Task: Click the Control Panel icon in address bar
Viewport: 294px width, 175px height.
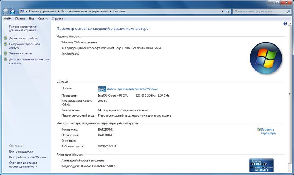Action: [22, 11]
